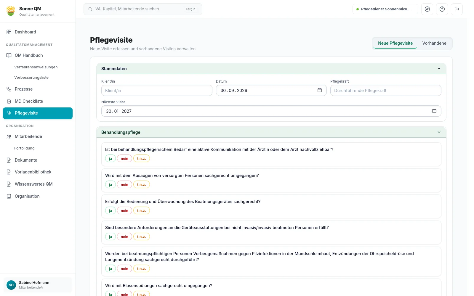Image resolution: width=474 pixels, height=296 pixels.
Task: Select 't.n.z.' for the Geräteausstattungen question
Action: (142, 237)
